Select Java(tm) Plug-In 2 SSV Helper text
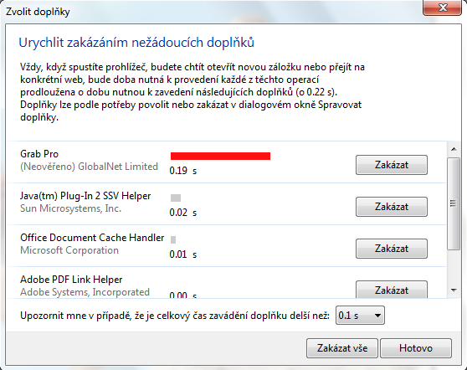Image resolution: width=467 pixels, height=370 pixels. 85,196
